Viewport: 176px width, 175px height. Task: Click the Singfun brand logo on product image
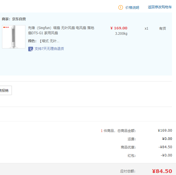pos(6,28)
